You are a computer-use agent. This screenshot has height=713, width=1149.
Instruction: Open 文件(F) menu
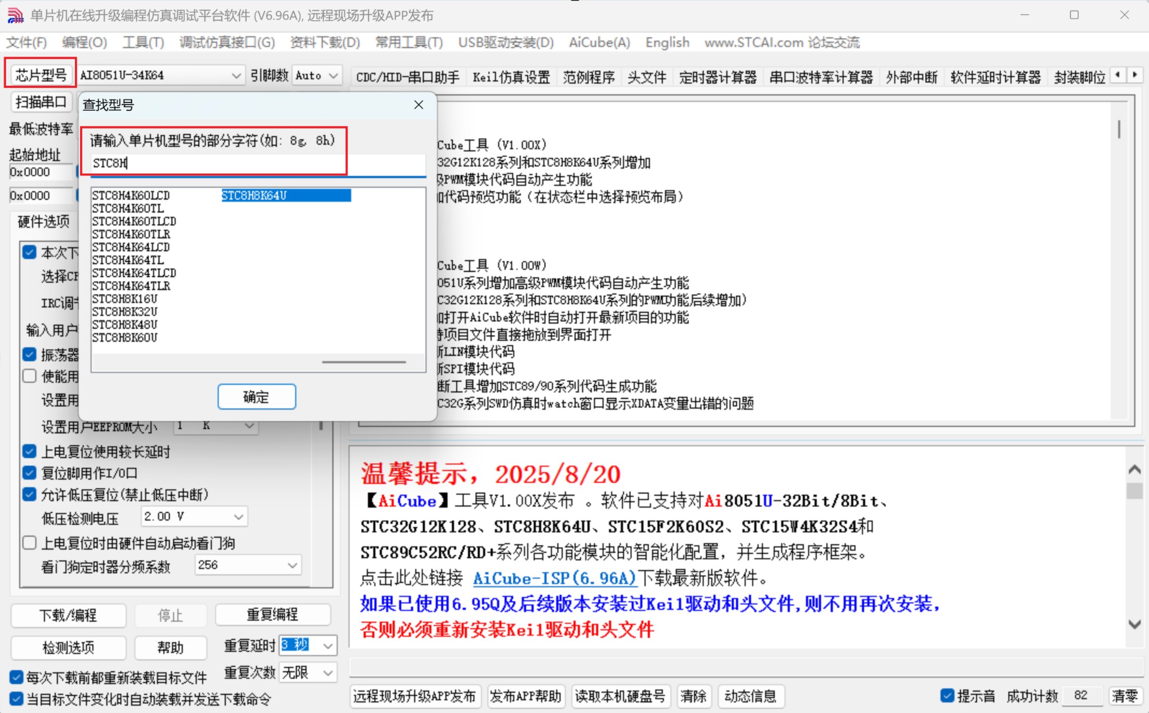pos(27,42)
